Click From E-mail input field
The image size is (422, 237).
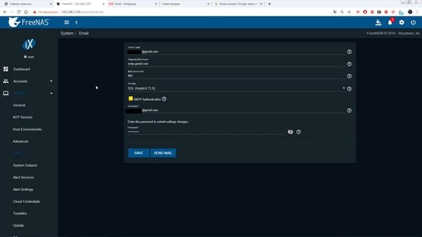(x=236, y=51)
